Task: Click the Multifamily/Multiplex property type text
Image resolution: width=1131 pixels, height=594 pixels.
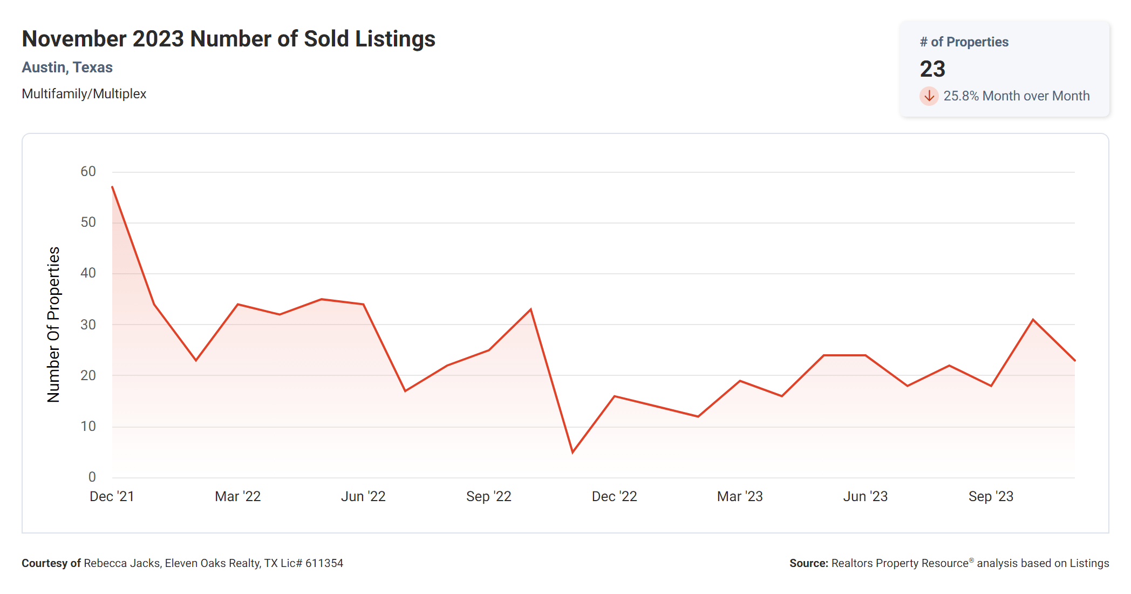Action: 84,94
